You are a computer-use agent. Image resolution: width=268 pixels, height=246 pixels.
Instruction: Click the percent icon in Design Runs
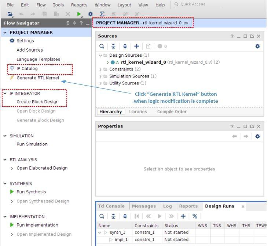[x=195, y=216]
